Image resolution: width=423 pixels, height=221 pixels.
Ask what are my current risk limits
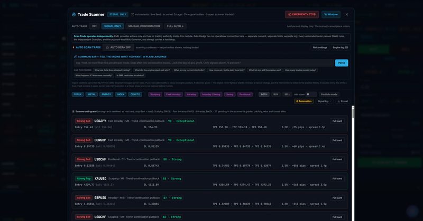189,70
